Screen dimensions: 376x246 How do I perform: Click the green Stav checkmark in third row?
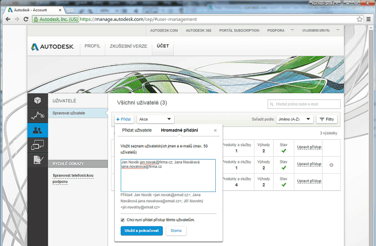(284, 185)
